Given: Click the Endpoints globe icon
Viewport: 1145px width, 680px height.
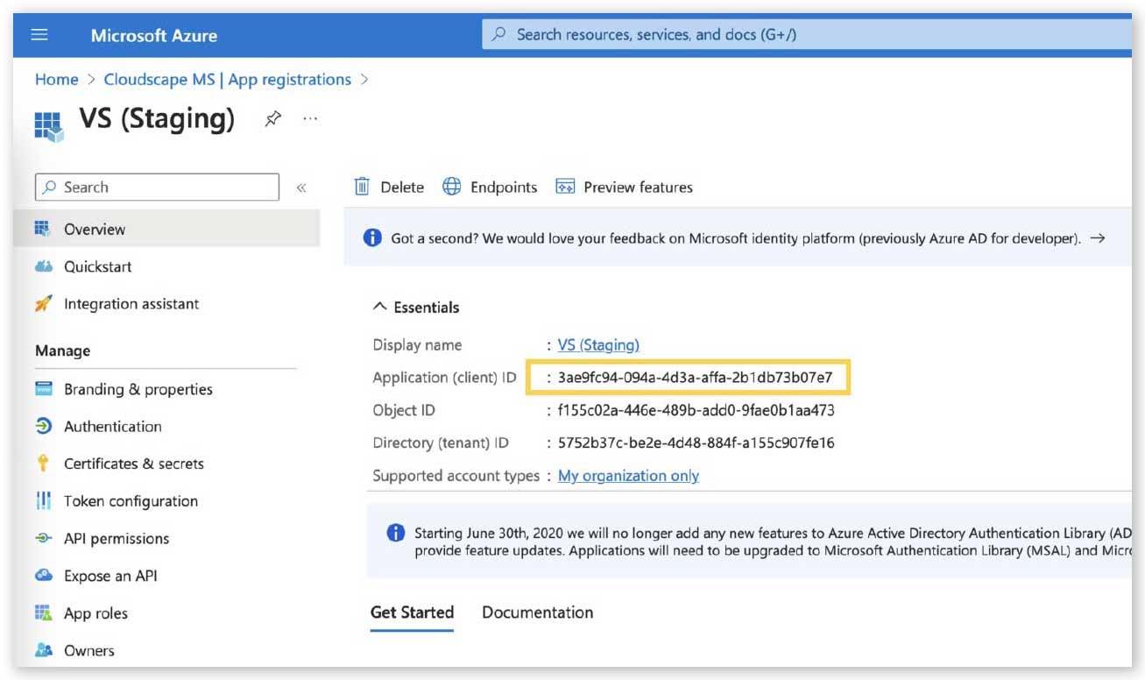Looking at the screenshot, I should coord(451,187).
